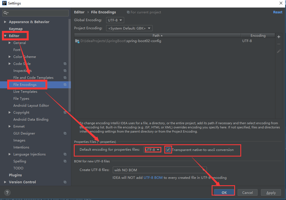Expand the Copyright subsection
The height and width of the screenshot is (200, 286).
10,113
